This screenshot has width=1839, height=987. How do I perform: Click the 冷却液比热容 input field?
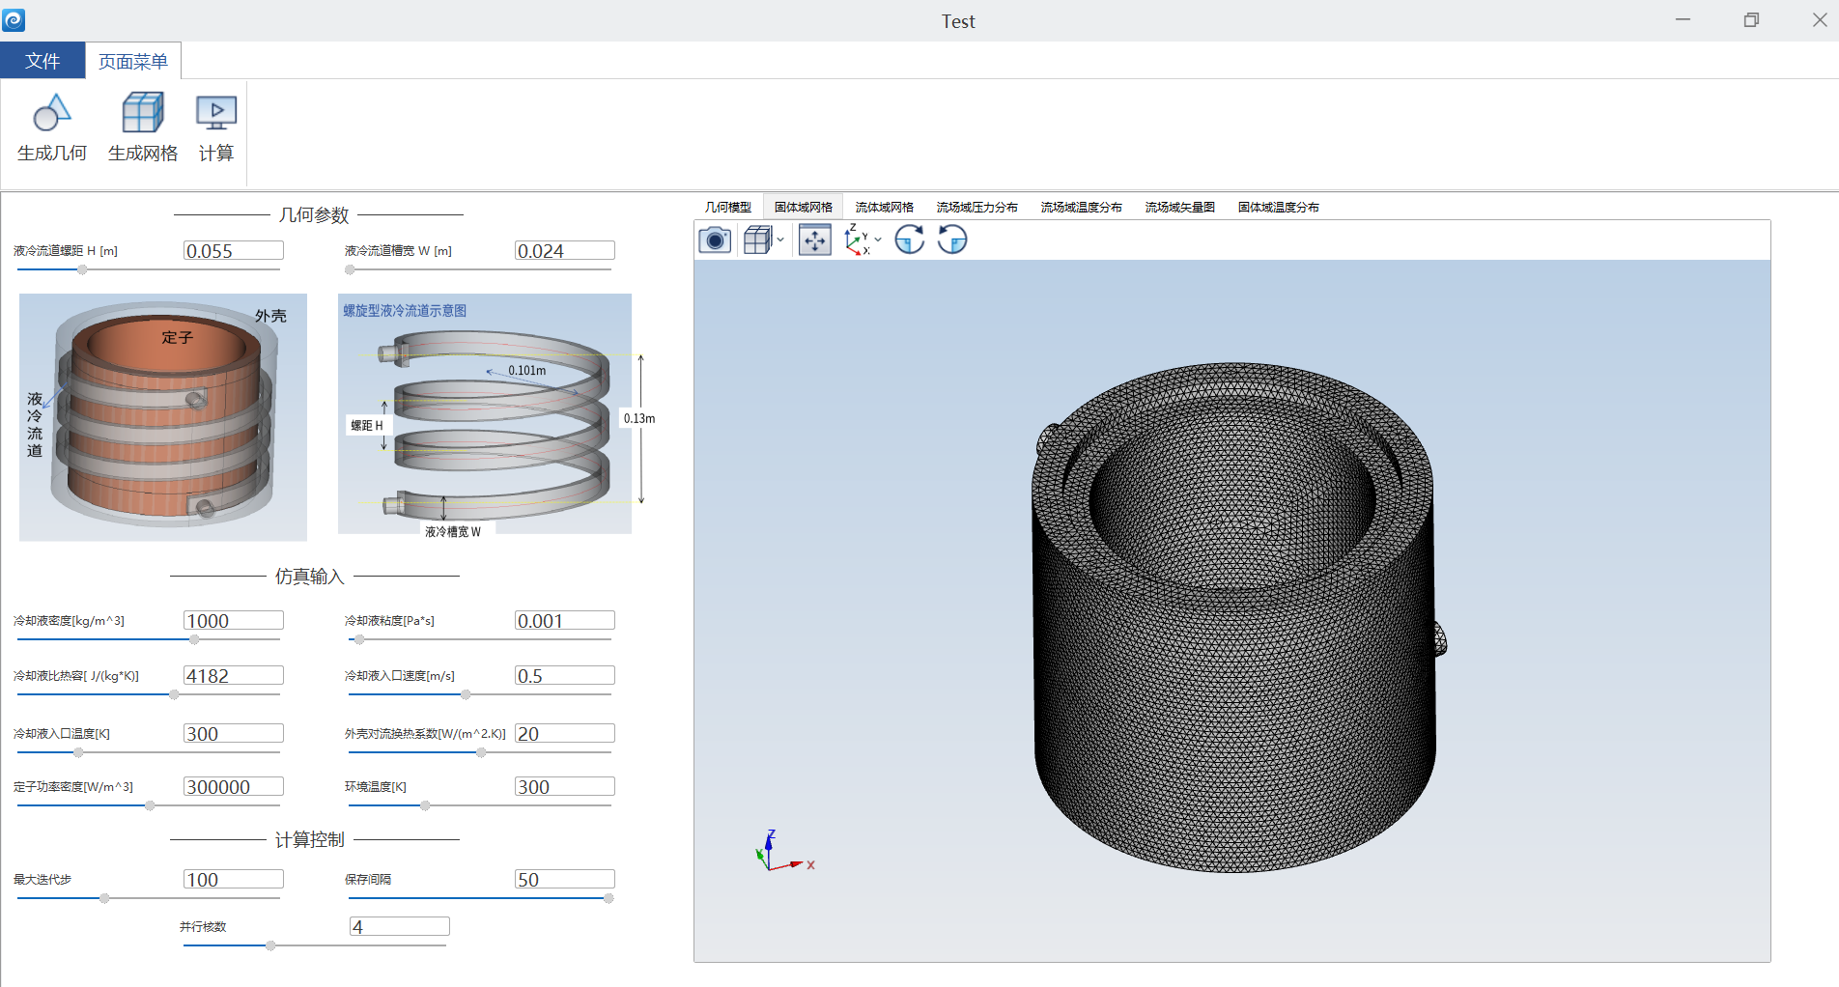coord(234,676)
